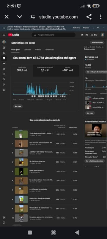Open A minha casa foi assaltada video title

pos(38,189)
